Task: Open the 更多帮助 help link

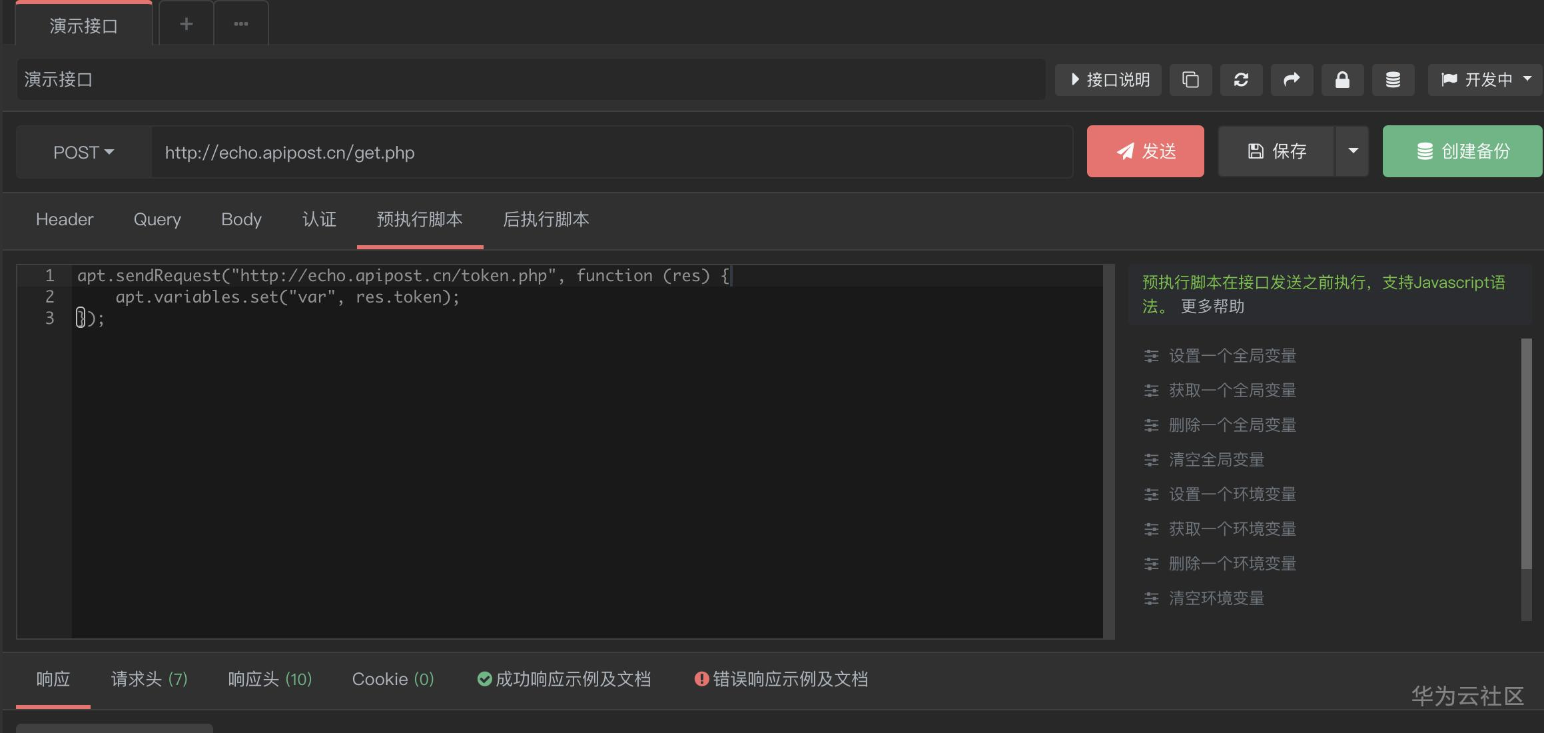Action: 1212,307
